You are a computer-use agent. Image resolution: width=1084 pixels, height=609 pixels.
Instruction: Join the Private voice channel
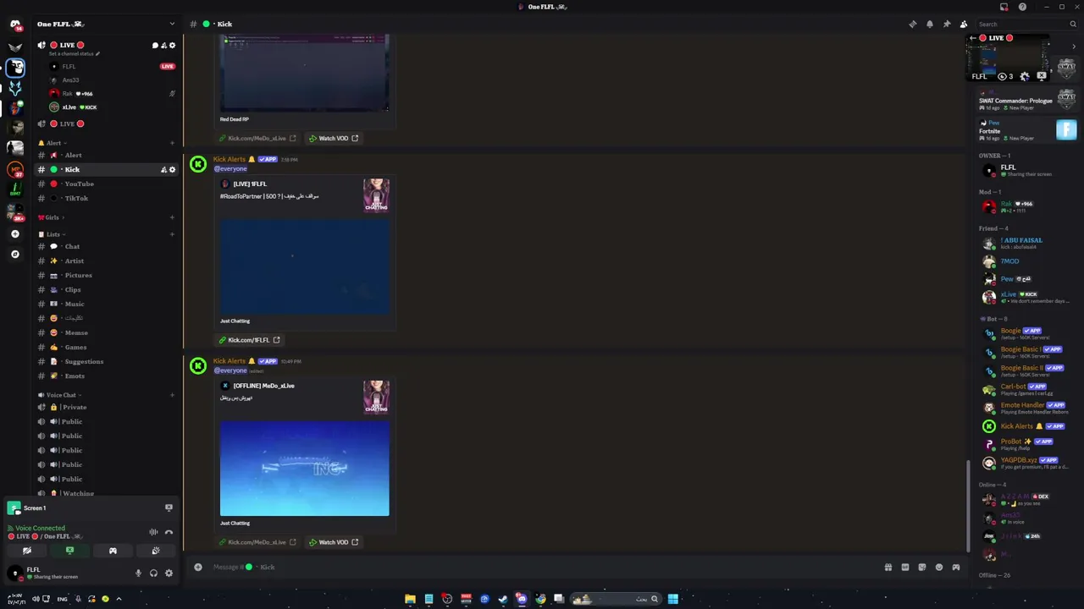106,407
